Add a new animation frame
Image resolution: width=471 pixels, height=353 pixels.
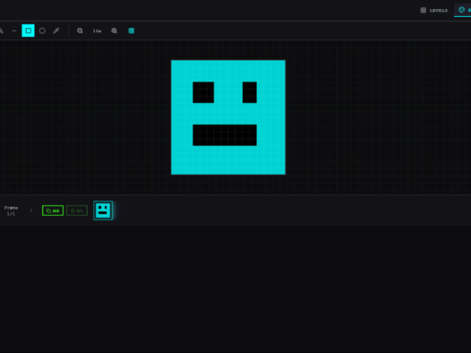tap(53, 211)
